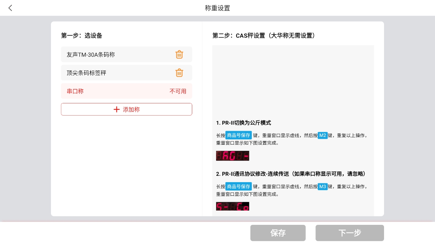
Task: Click the 称重设置 page title
Action: point(217,8)
